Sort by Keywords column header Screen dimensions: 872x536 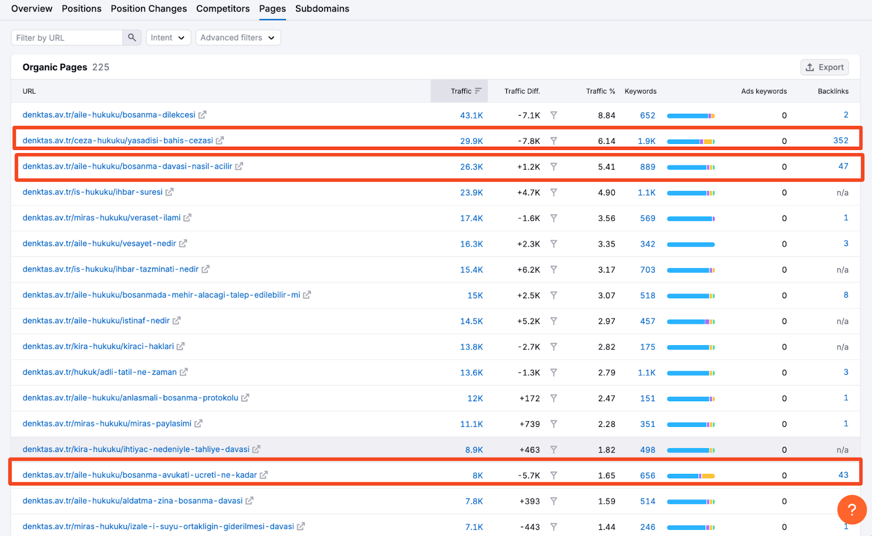(640, 91)
